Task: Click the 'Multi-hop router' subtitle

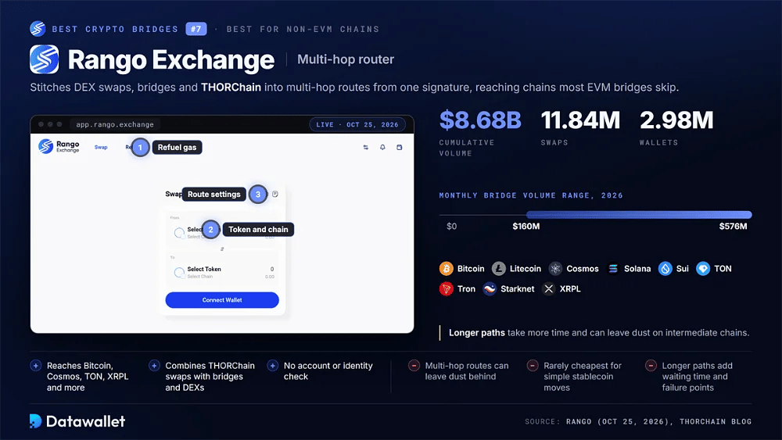Action: pyautogui.click(x=346, y=59)
